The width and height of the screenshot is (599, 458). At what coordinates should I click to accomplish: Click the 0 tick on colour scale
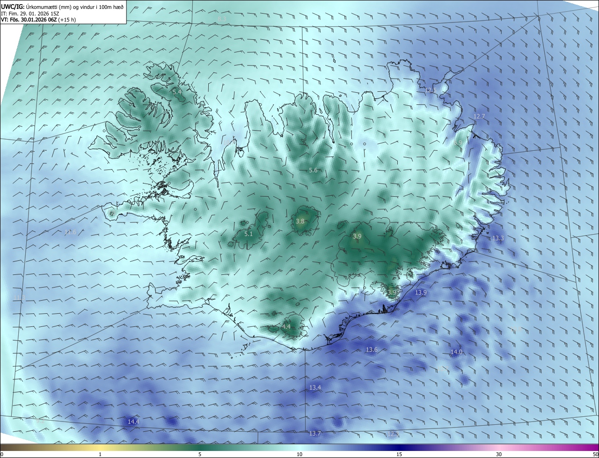2,454
